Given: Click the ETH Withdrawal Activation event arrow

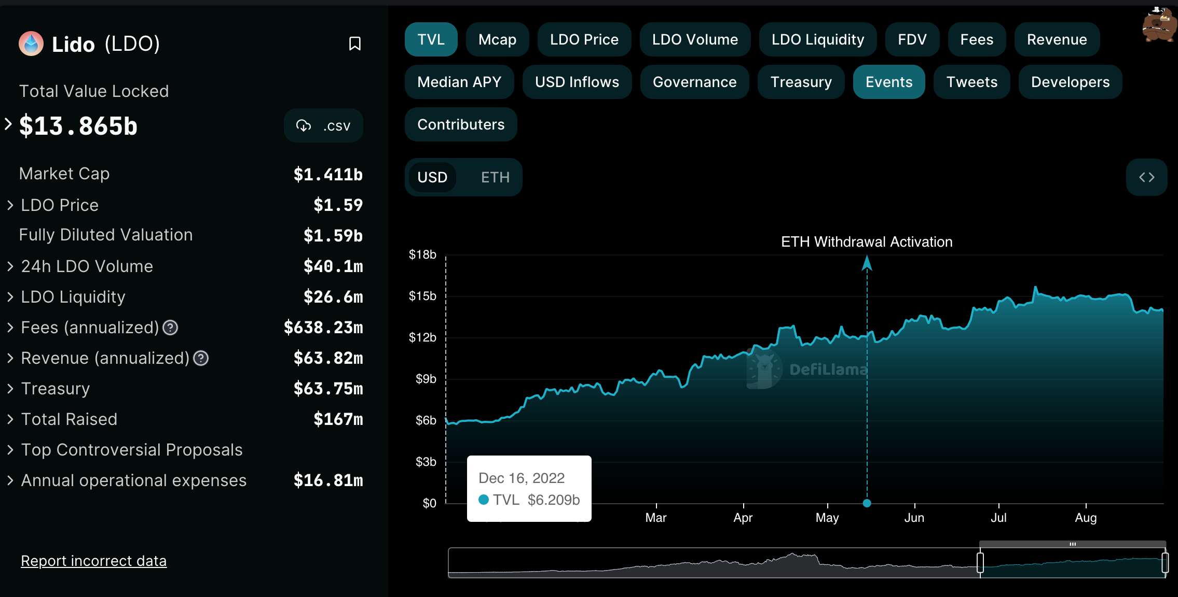Looking at the screenshot, I should 867,263.
